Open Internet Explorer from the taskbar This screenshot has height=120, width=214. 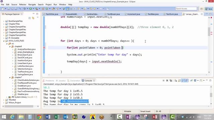pos(12,117)
